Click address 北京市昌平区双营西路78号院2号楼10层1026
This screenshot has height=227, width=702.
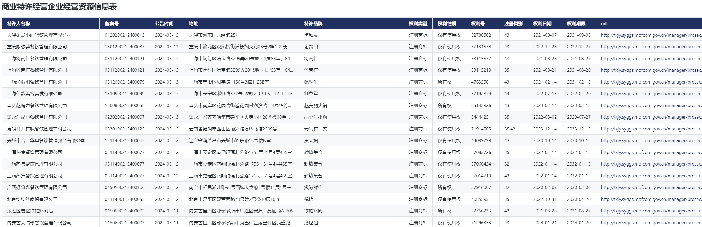235,199
